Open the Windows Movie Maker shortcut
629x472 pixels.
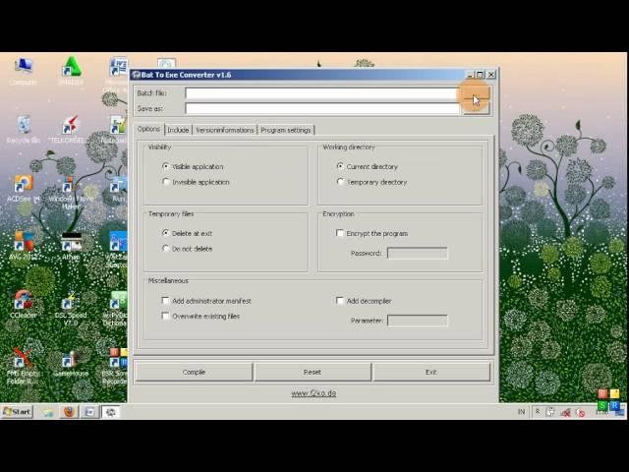(71, 192)
